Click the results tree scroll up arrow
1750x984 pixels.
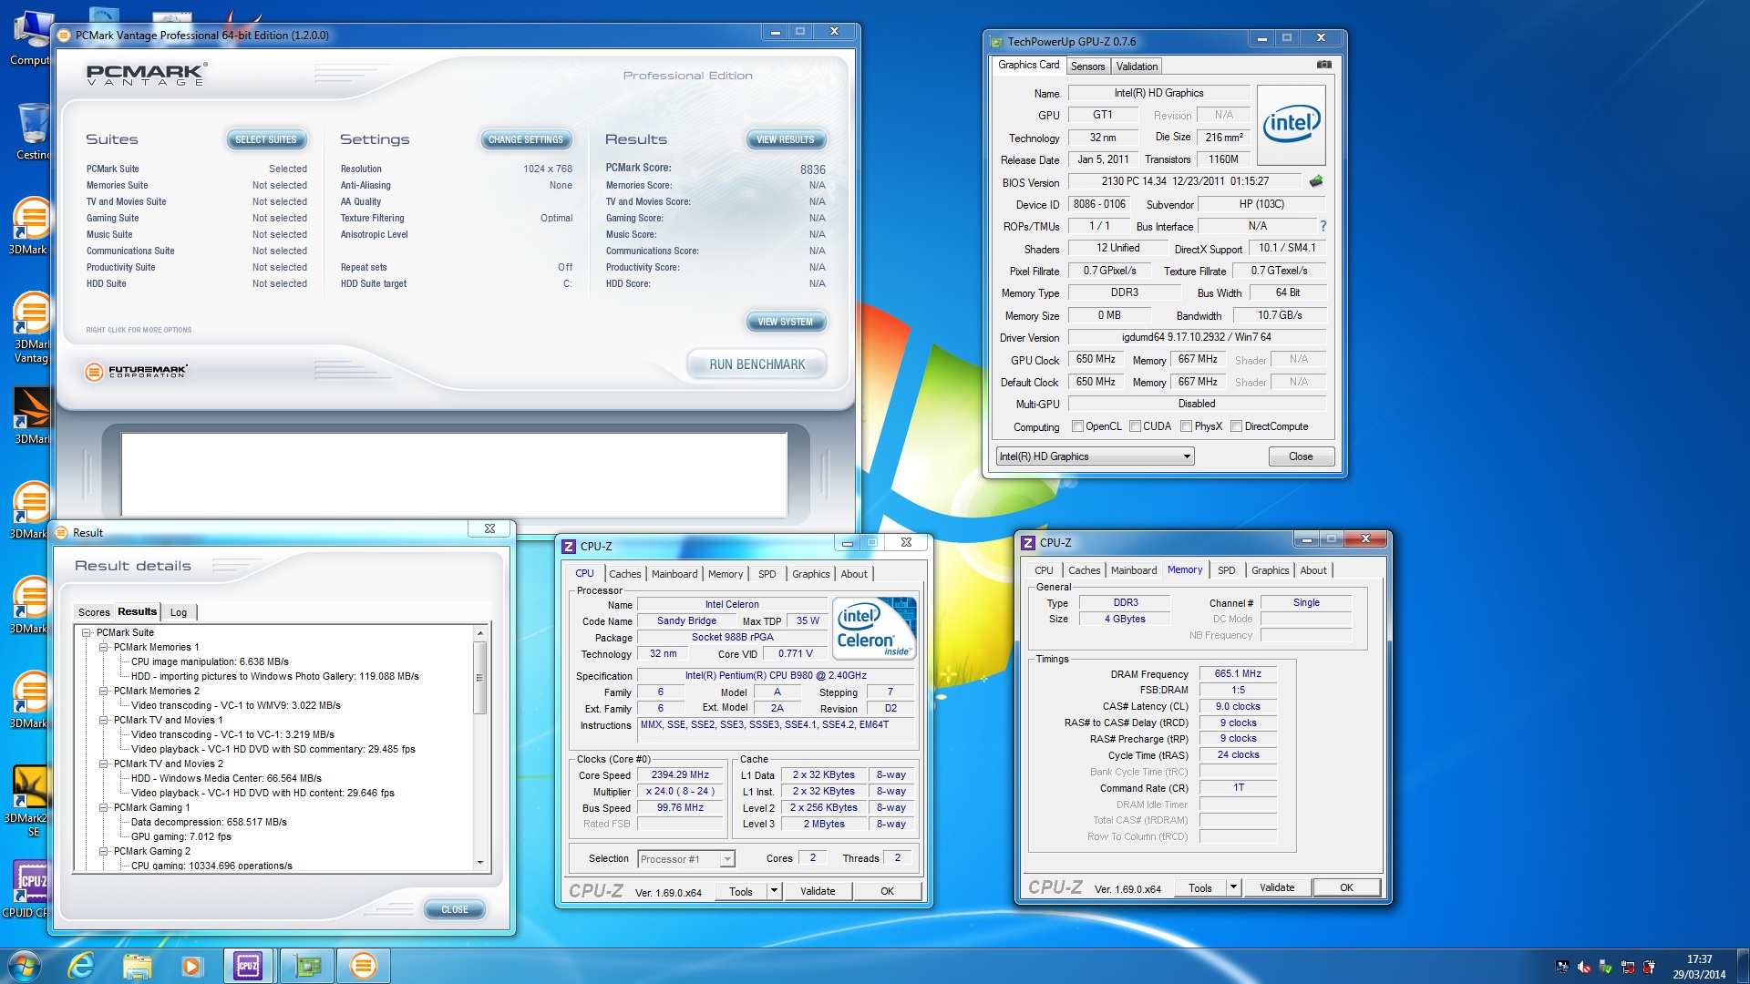pos(479,632)
